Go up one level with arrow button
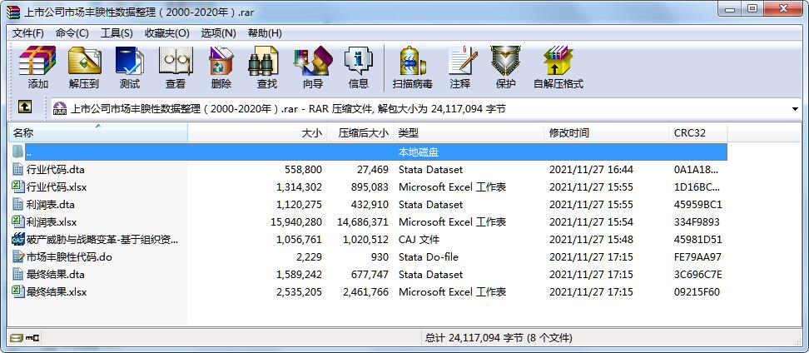Image resolution: width=809 pixels, height=353 pixels. point(25,107)
